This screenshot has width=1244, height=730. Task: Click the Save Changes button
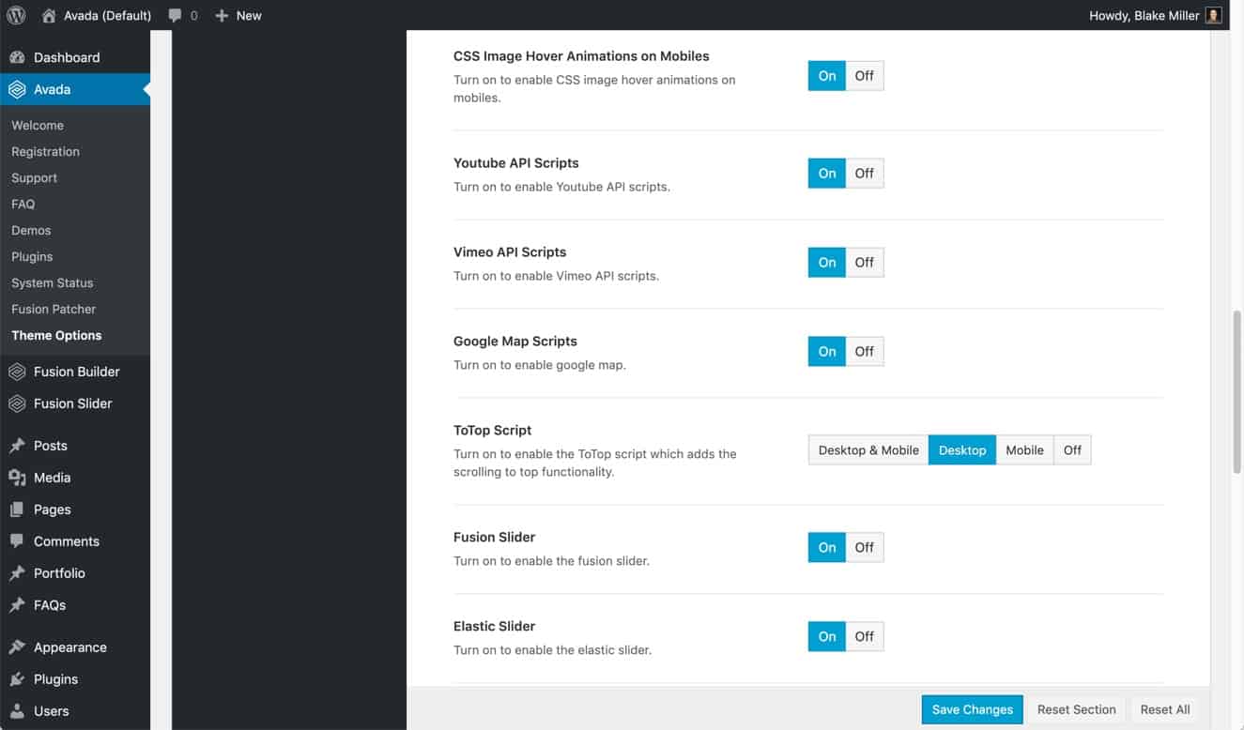[x=972, y=709]
